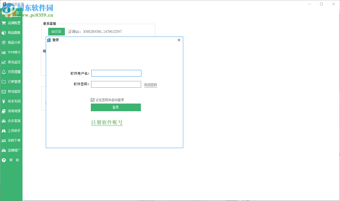Click the envelope icon for 物流追踪
340x201 pixels.
[x=4, y=91]
